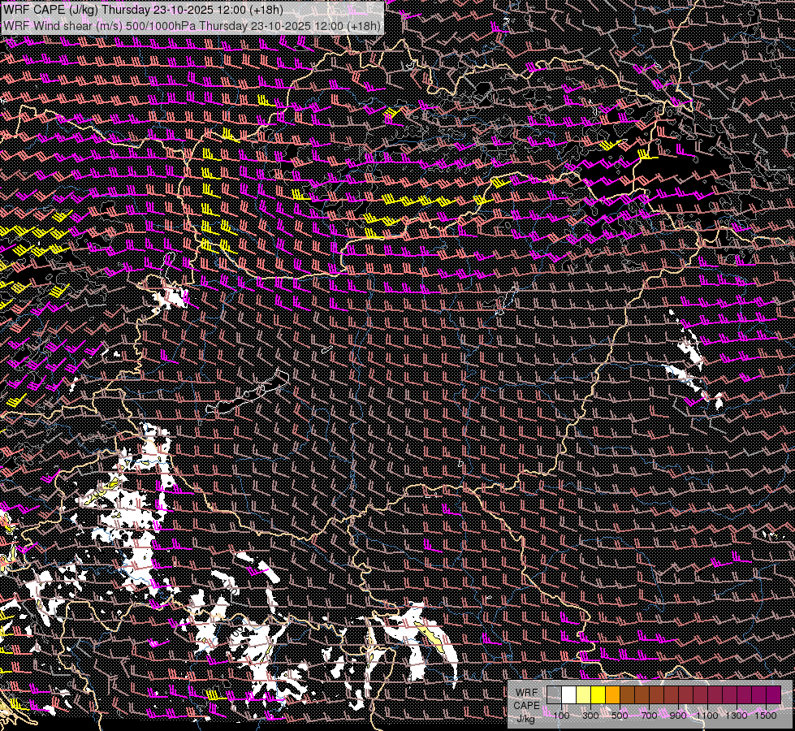
Task: Click the 1300 legend label
Action: pyautogui.click(x=737, y=716)
